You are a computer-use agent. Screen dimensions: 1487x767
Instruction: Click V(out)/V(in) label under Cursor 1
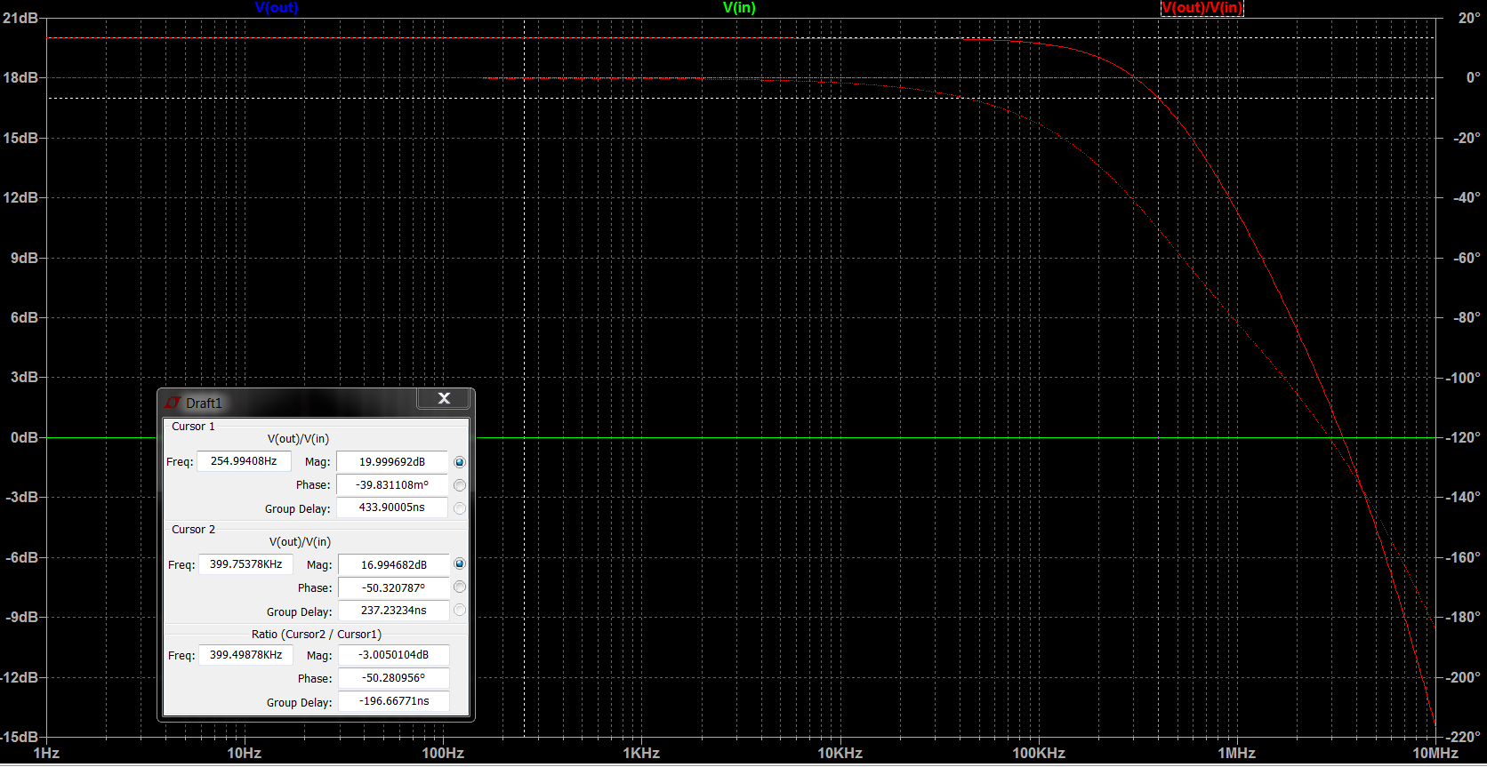click(x=298, y=439)
